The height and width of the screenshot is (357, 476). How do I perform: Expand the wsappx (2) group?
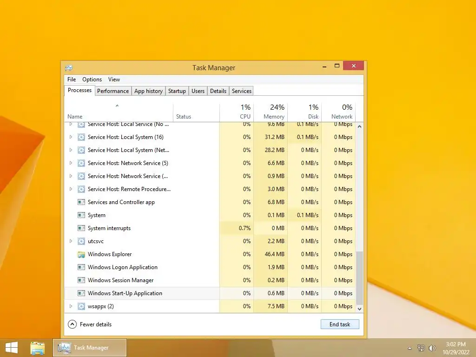click(71, 306)
